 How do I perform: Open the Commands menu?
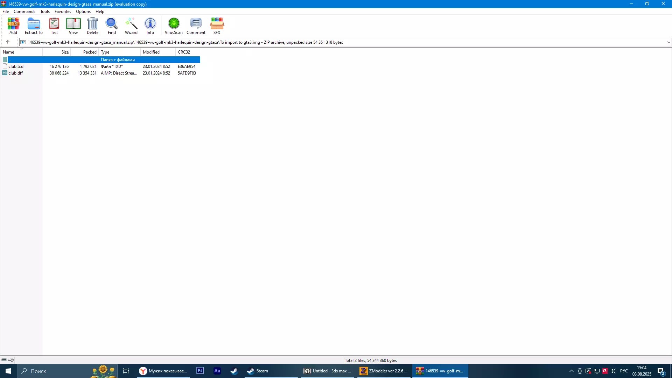[x=24, y=12]
